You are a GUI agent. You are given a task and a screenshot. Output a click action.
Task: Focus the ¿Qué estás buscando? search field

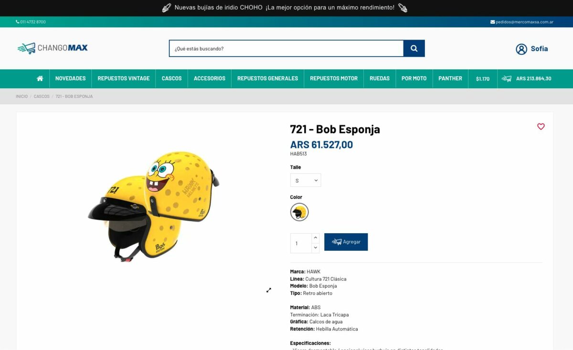pyautogui.click(x=286, y=48)
